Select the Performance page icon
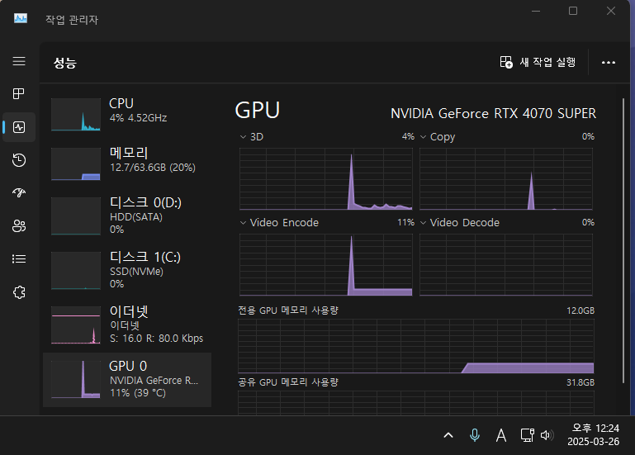635x455 pixels. pos(19,127)
